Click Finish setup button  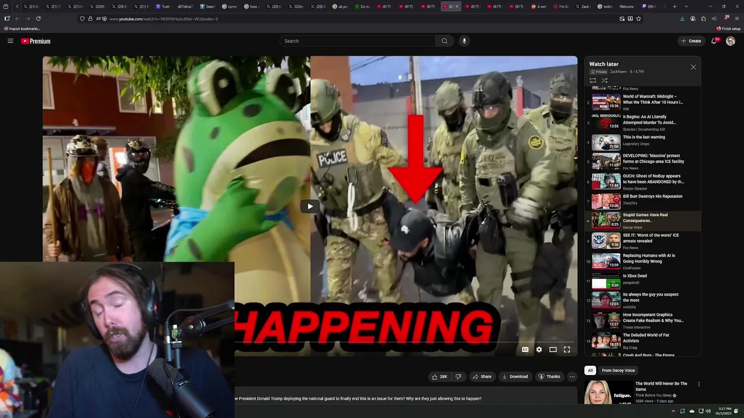pos(728,28)
